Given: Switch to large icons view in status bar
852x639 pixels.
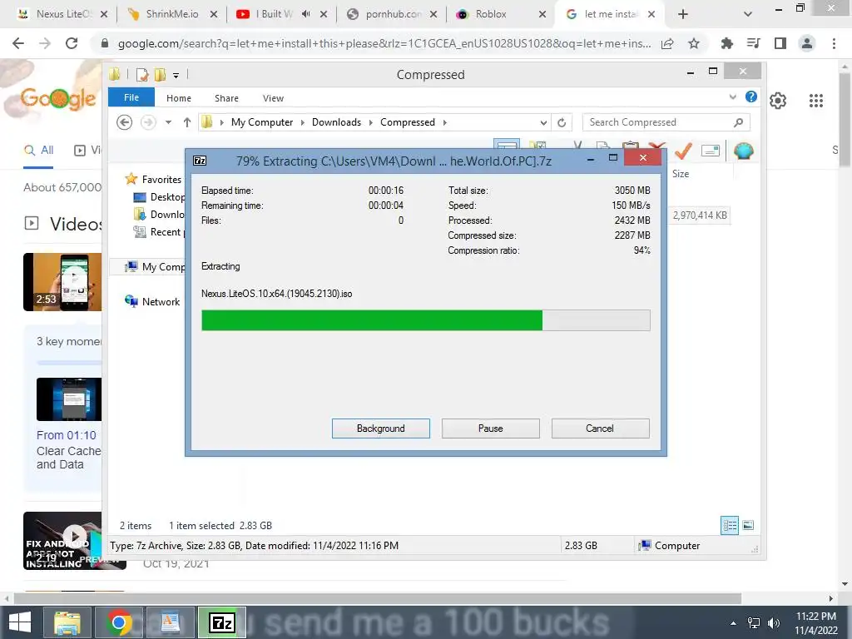Looking at the screenshot, I should pyautogui.click(x=748, y=525).
